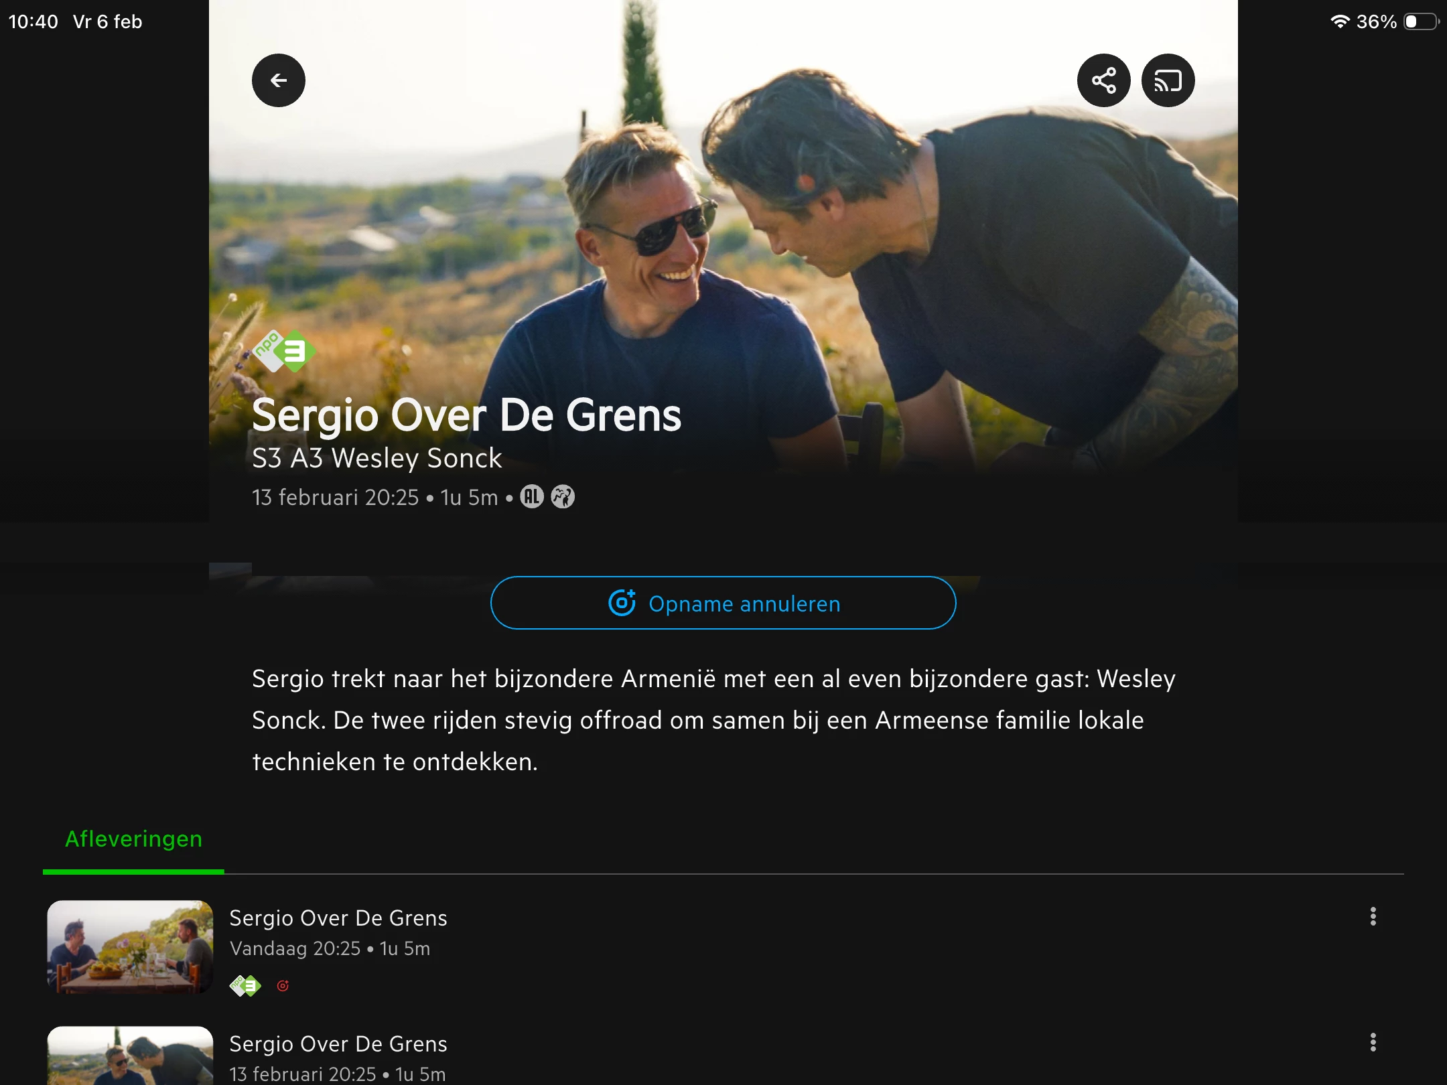
Task: Open options menu for 13 februari episode
Action: coord(1373,1042)
